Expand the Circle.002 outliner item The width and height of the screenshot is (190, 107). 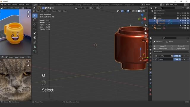(x=155, y=21)
